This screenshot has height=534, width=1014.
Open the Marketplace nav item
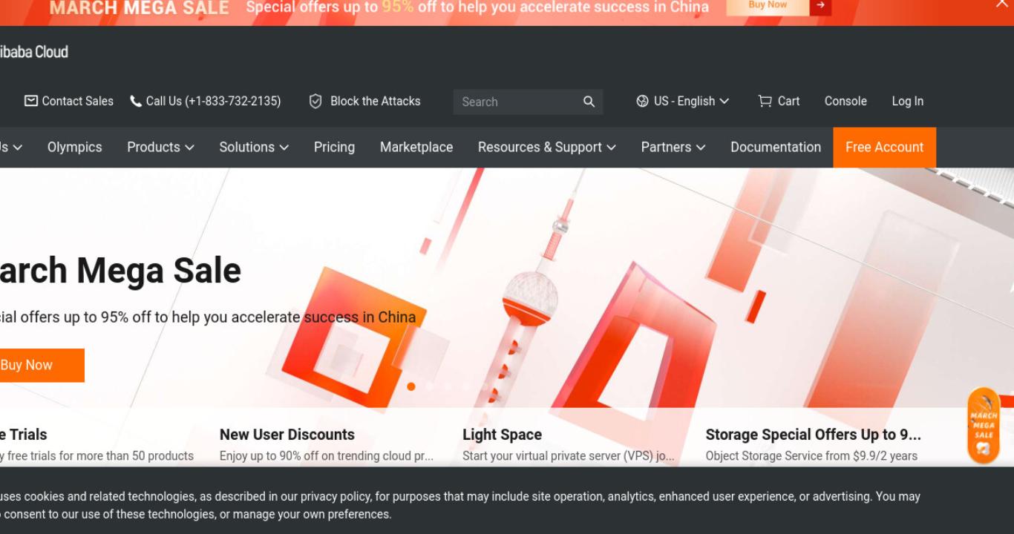point(416,147)
